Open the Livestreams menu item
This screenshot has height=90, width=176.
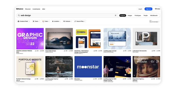pos(36,9)
